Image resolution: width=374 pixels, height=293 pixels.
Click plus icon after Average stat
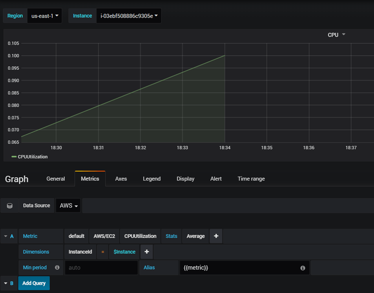(216, 236)
